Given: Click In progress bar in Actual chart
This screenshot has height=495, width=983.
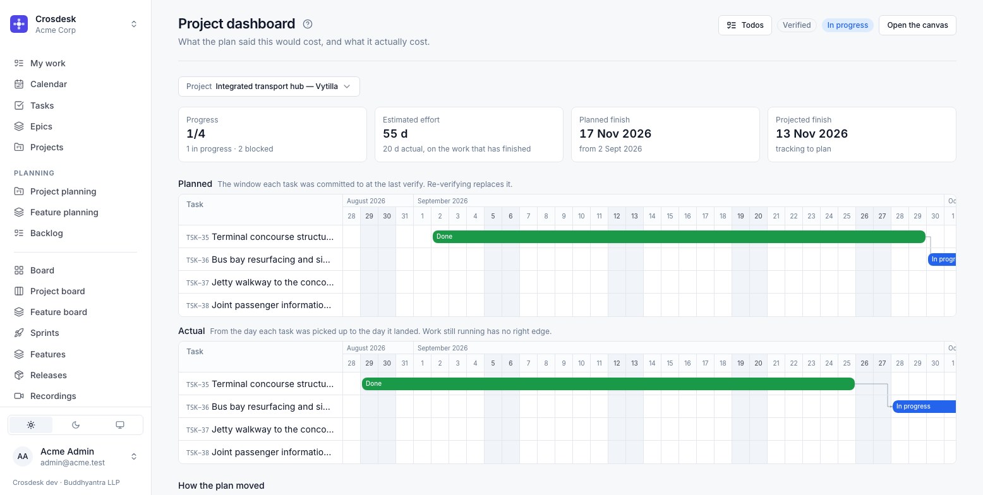Looking at the screenshot, I should click(924, 407).
